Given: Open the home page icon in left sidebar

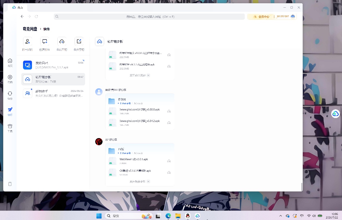Looking at the screenshot, I should pyautogui.click(x=10, y=61).
